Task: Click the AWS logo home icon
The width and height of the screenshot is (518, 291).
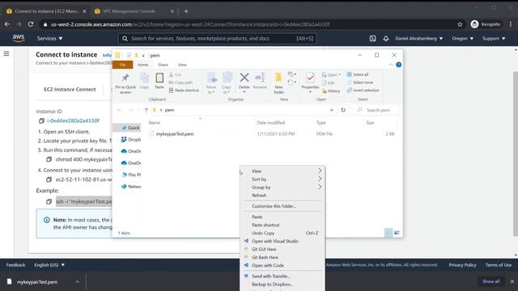Action: [19, 38]
